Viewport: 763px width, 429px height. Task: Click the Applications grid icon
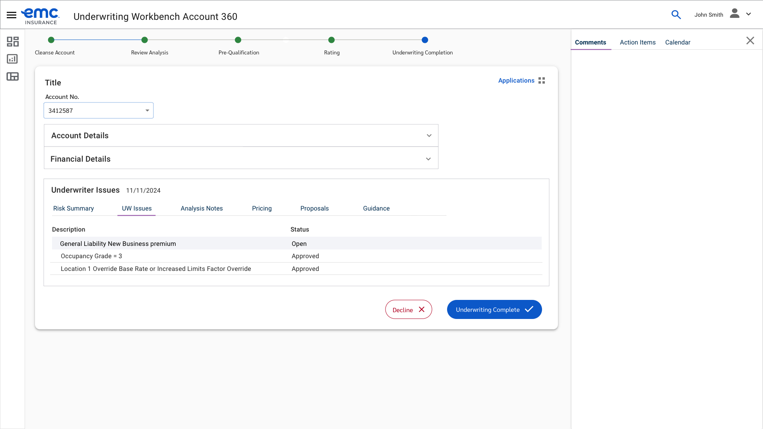pyautogui.click(x=542, y=81)
